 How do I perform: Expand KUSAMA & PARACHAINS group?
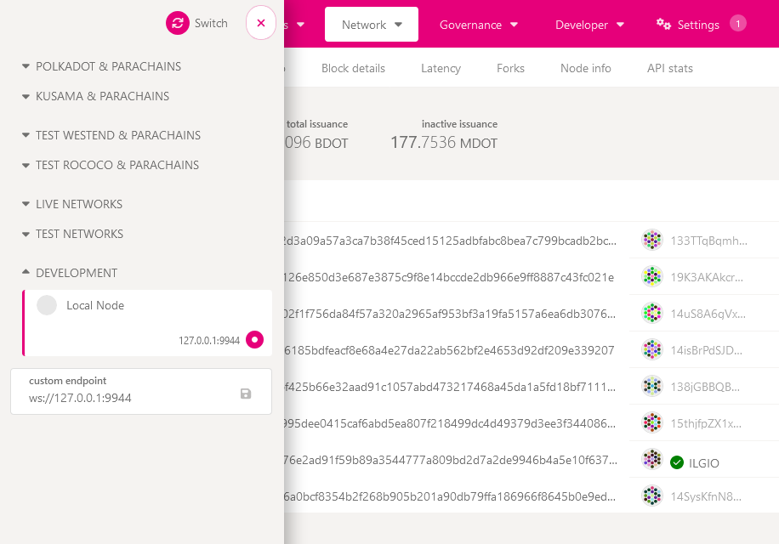(96, 96)
